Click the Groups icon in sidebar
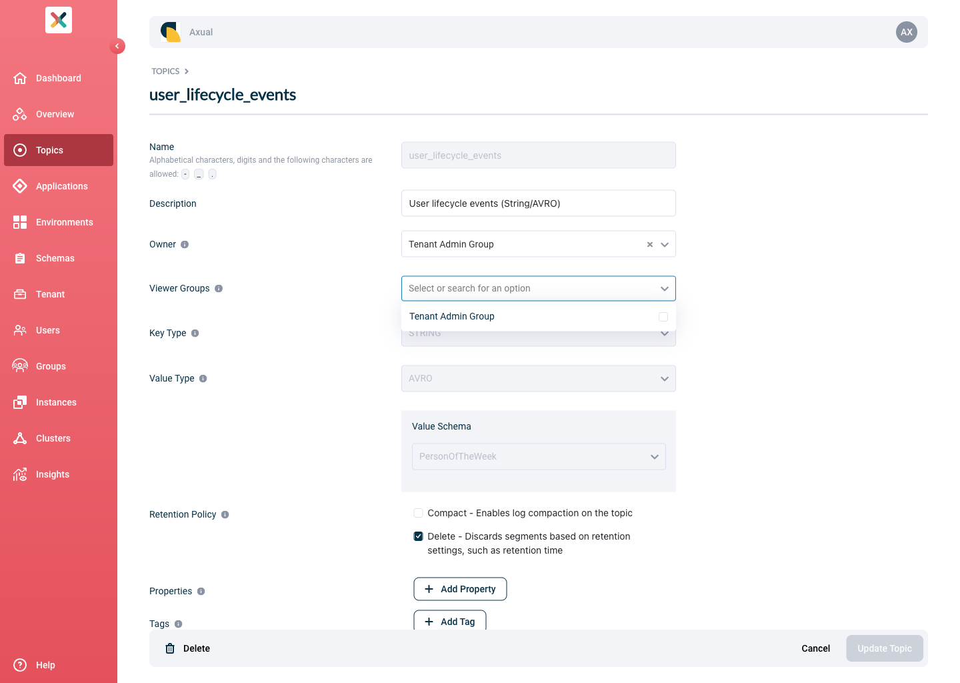 (x=20, y=366)
